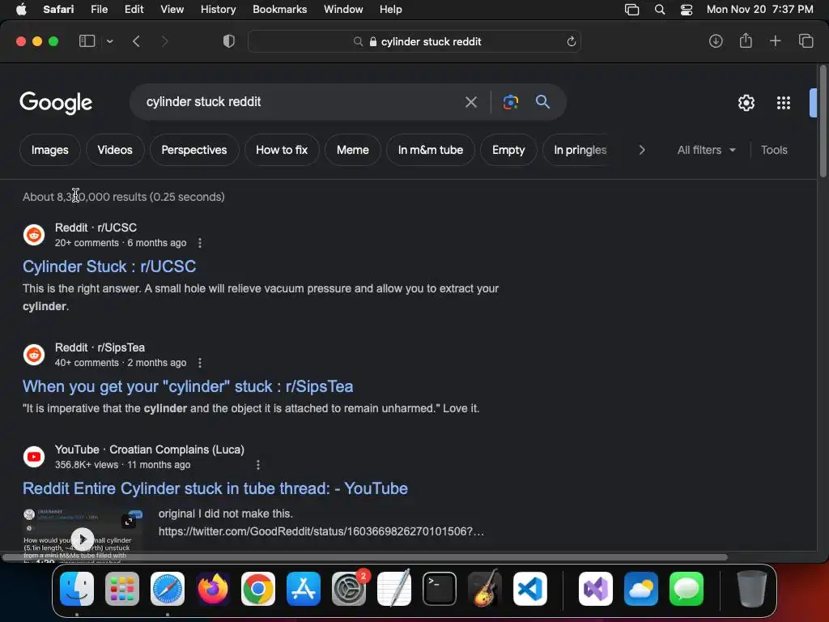The image size is (829, 622).
Task: Open Cylinder Stuck : r/UCSC result
Action: [109, 266]
